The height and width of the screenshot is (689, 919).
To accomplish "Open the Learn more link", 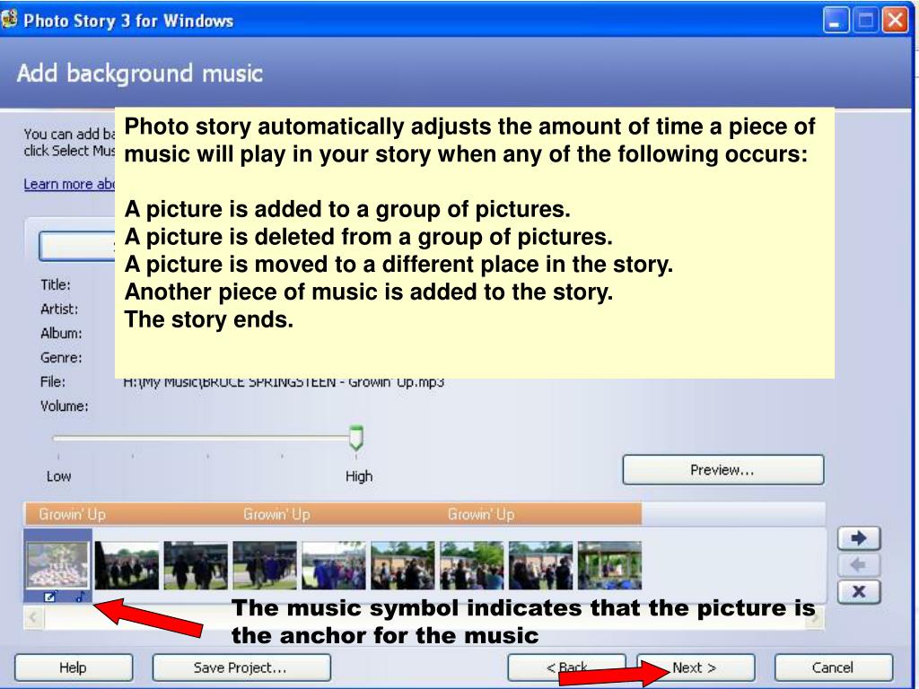I will pos(69,184).
